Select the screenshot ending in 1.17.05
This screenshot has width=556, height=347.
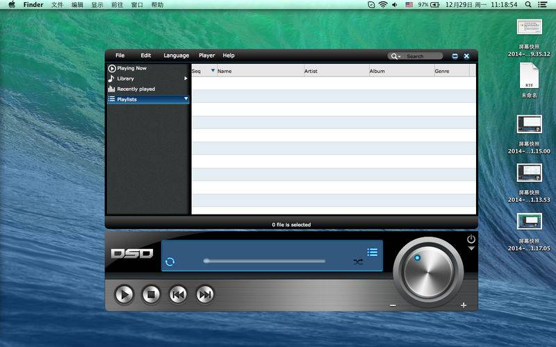point(529,221)
